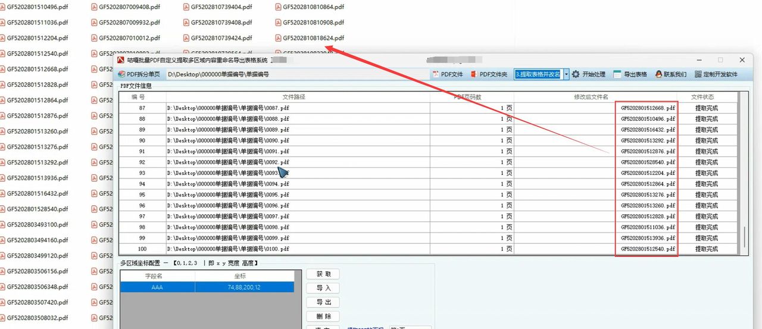Click the 导入 button
The image size is (762, 329).
(x=323, y=288)
